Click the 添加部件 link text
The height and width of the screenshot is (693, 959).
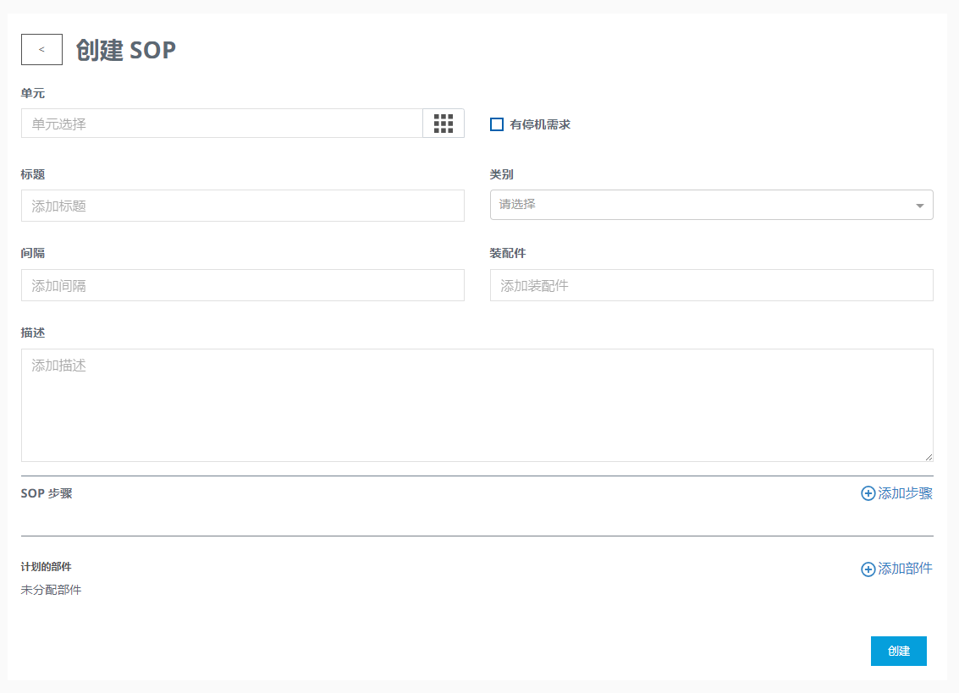click(905, 569)
